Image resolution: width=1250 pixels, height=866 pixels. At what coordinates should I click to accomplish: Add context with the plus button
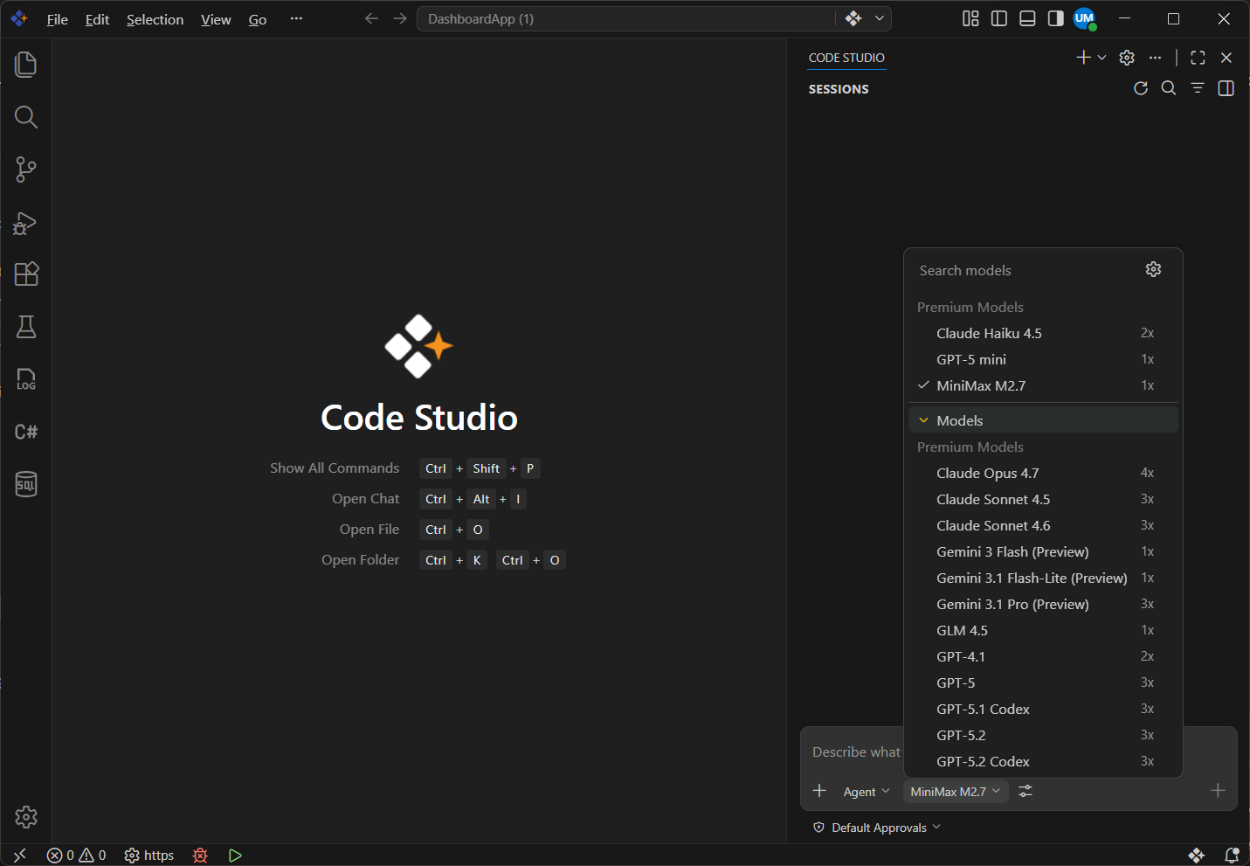819,791
